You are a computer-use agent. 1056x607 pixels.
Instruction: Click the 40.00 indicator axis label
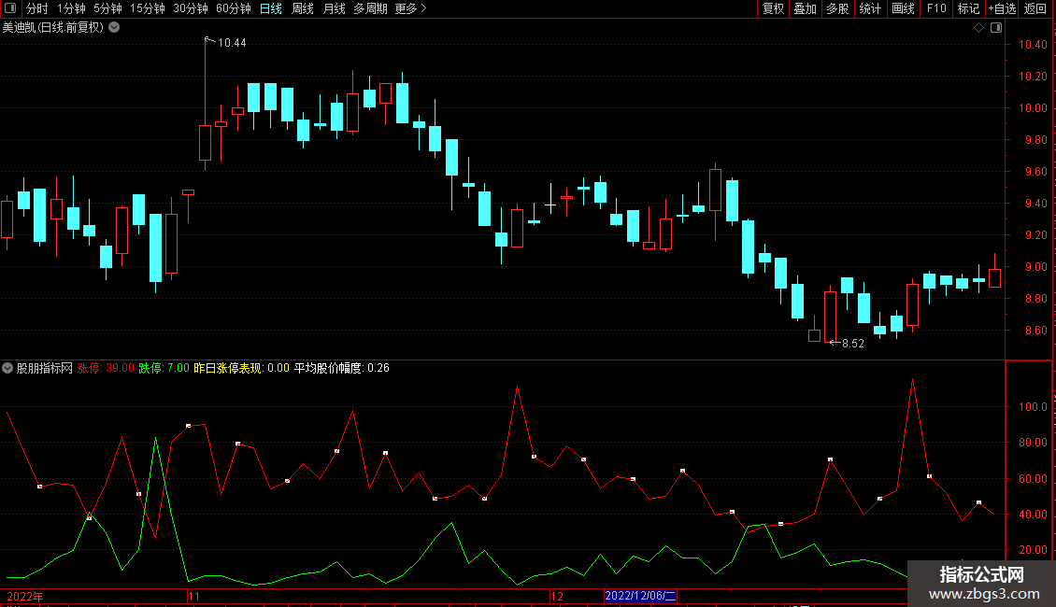pyautogui.click(x=1033, y=515)
